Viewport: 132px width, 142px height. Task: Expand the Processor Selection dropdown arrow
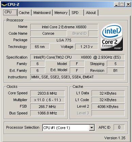92,128
